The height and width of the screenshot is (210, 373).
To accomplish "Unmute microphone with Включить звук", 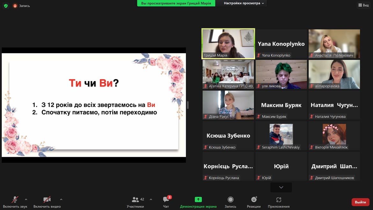I will pos(15,202).
